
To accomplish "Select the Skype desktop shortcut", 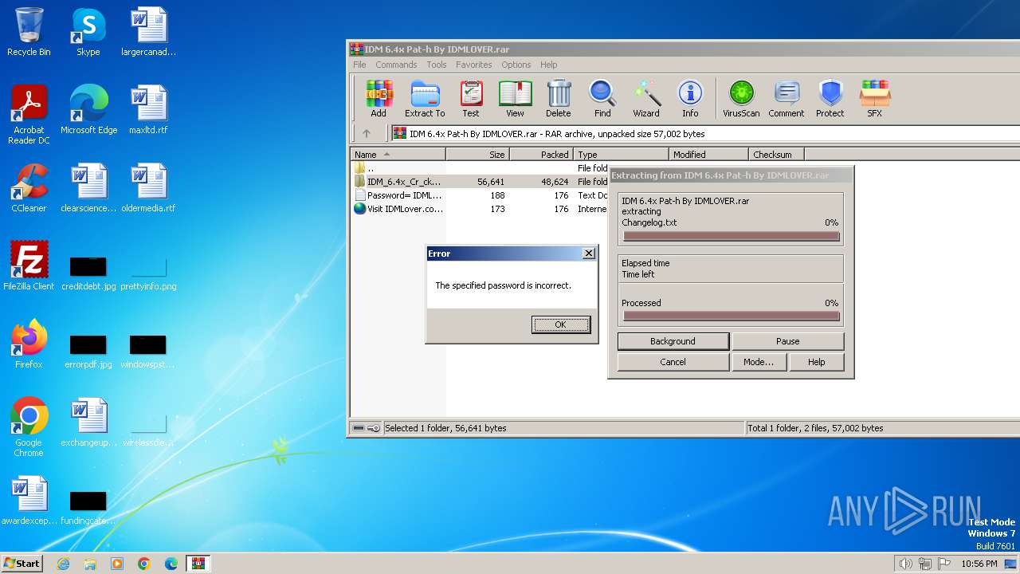I will [x=88, y=33].
